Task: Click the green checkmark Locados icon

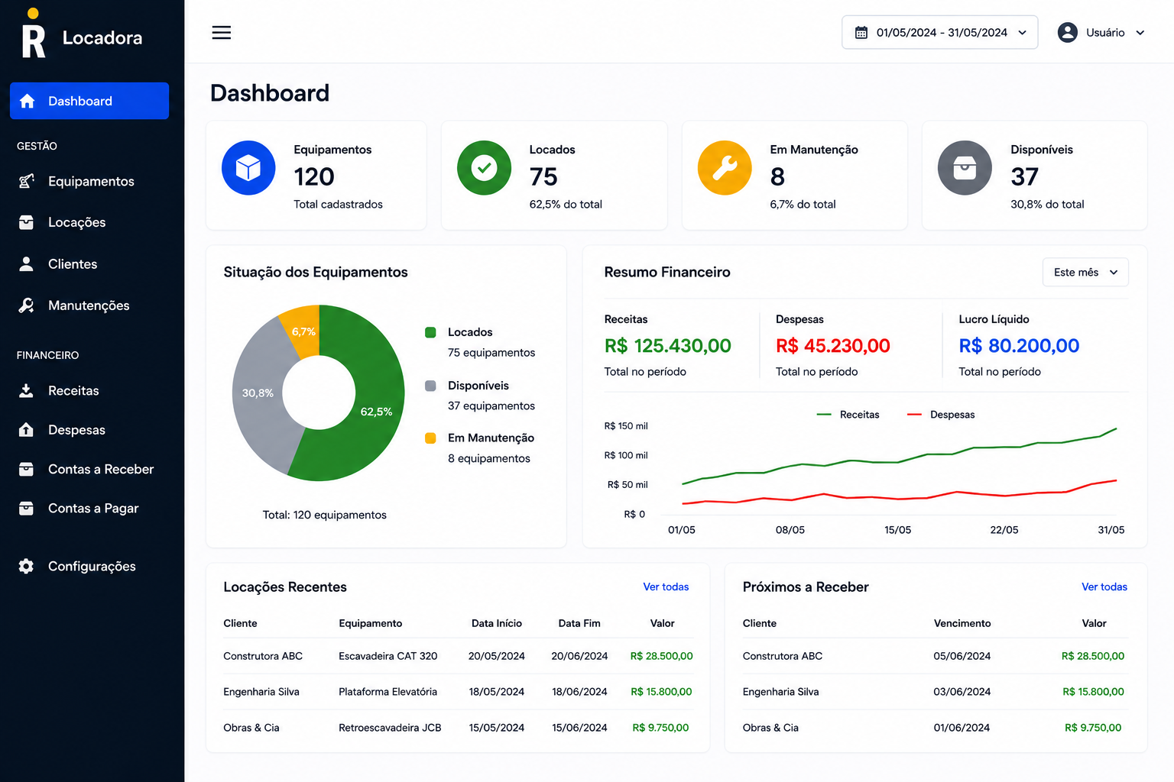Action: (x=484, y=167)
